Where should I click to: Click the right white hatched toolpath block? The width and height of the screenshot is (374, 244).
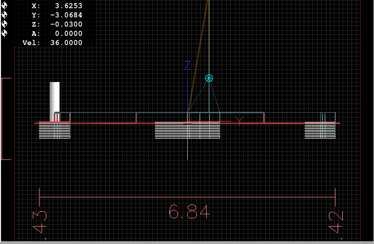click(320, 130)
